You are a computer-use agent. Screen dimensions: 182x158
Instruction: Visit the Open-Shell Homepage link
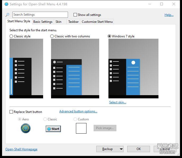(21, 149)
